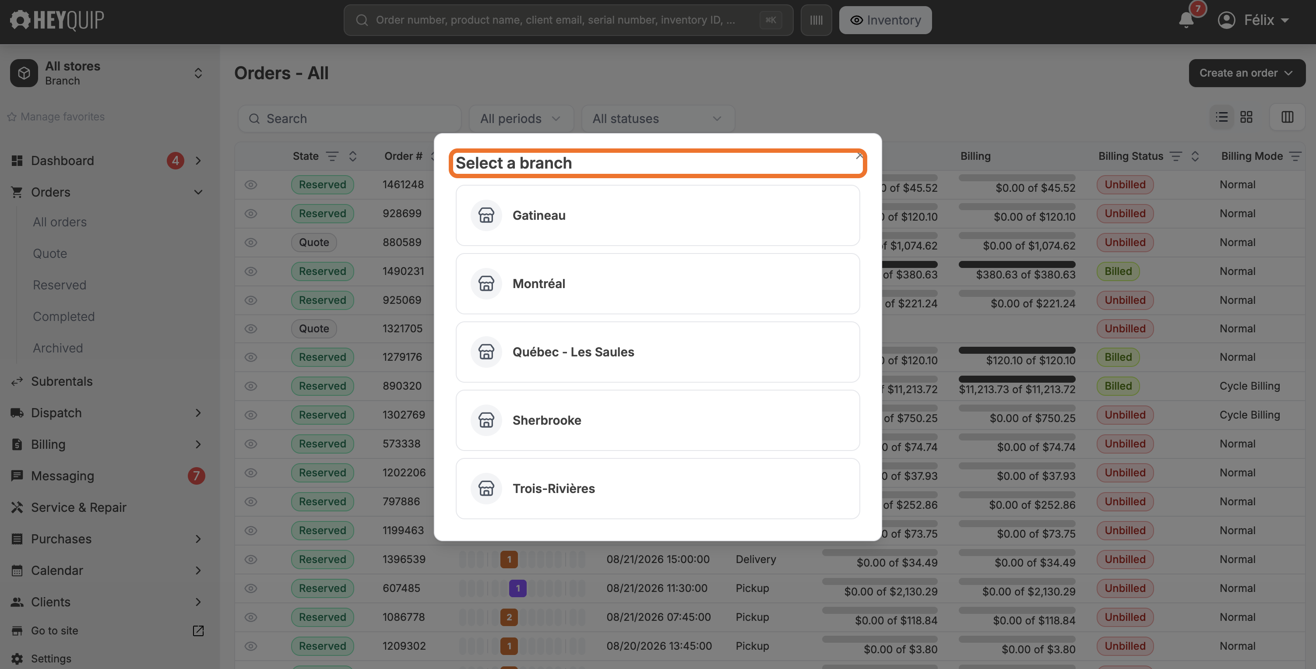Viewport: 1316px width, 669px height.
Task: Click the Inventory button
Action: [x=885, y=20]
